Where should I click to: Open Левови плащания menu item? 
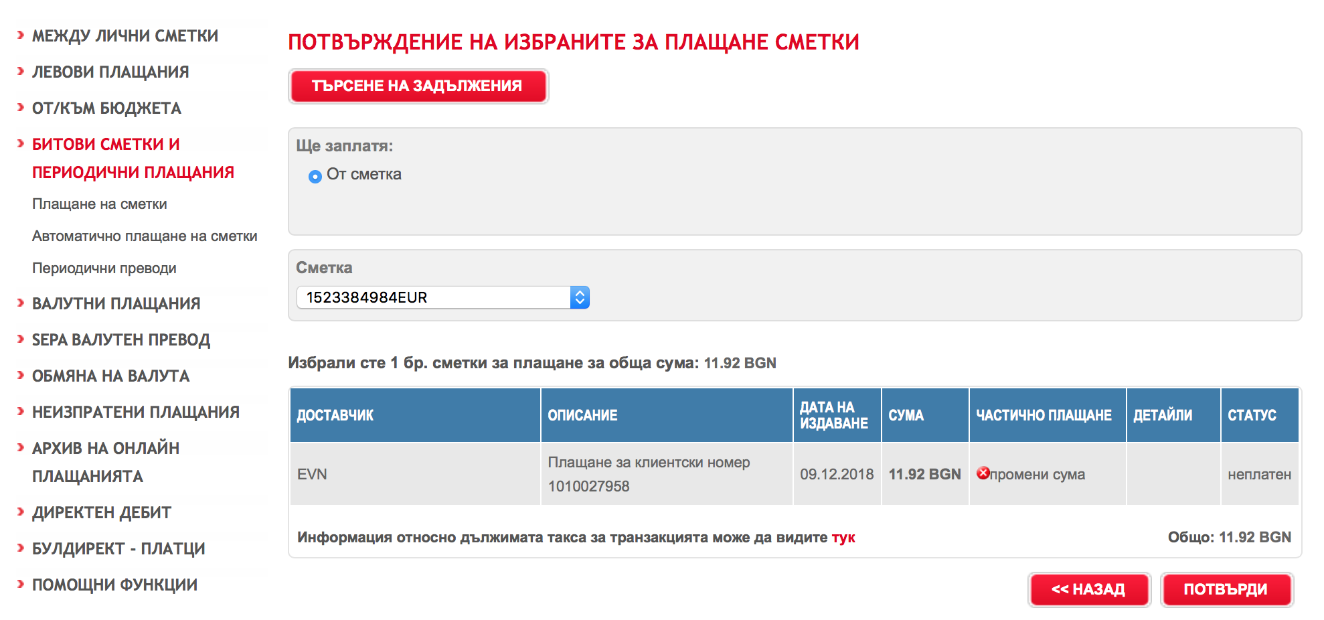(x=110, y=72)
